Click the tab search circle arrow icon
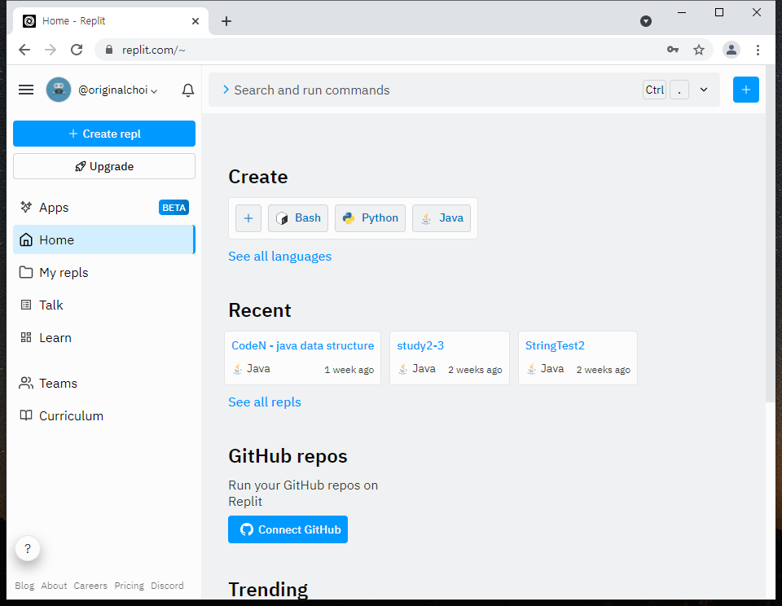 point(646,21)
